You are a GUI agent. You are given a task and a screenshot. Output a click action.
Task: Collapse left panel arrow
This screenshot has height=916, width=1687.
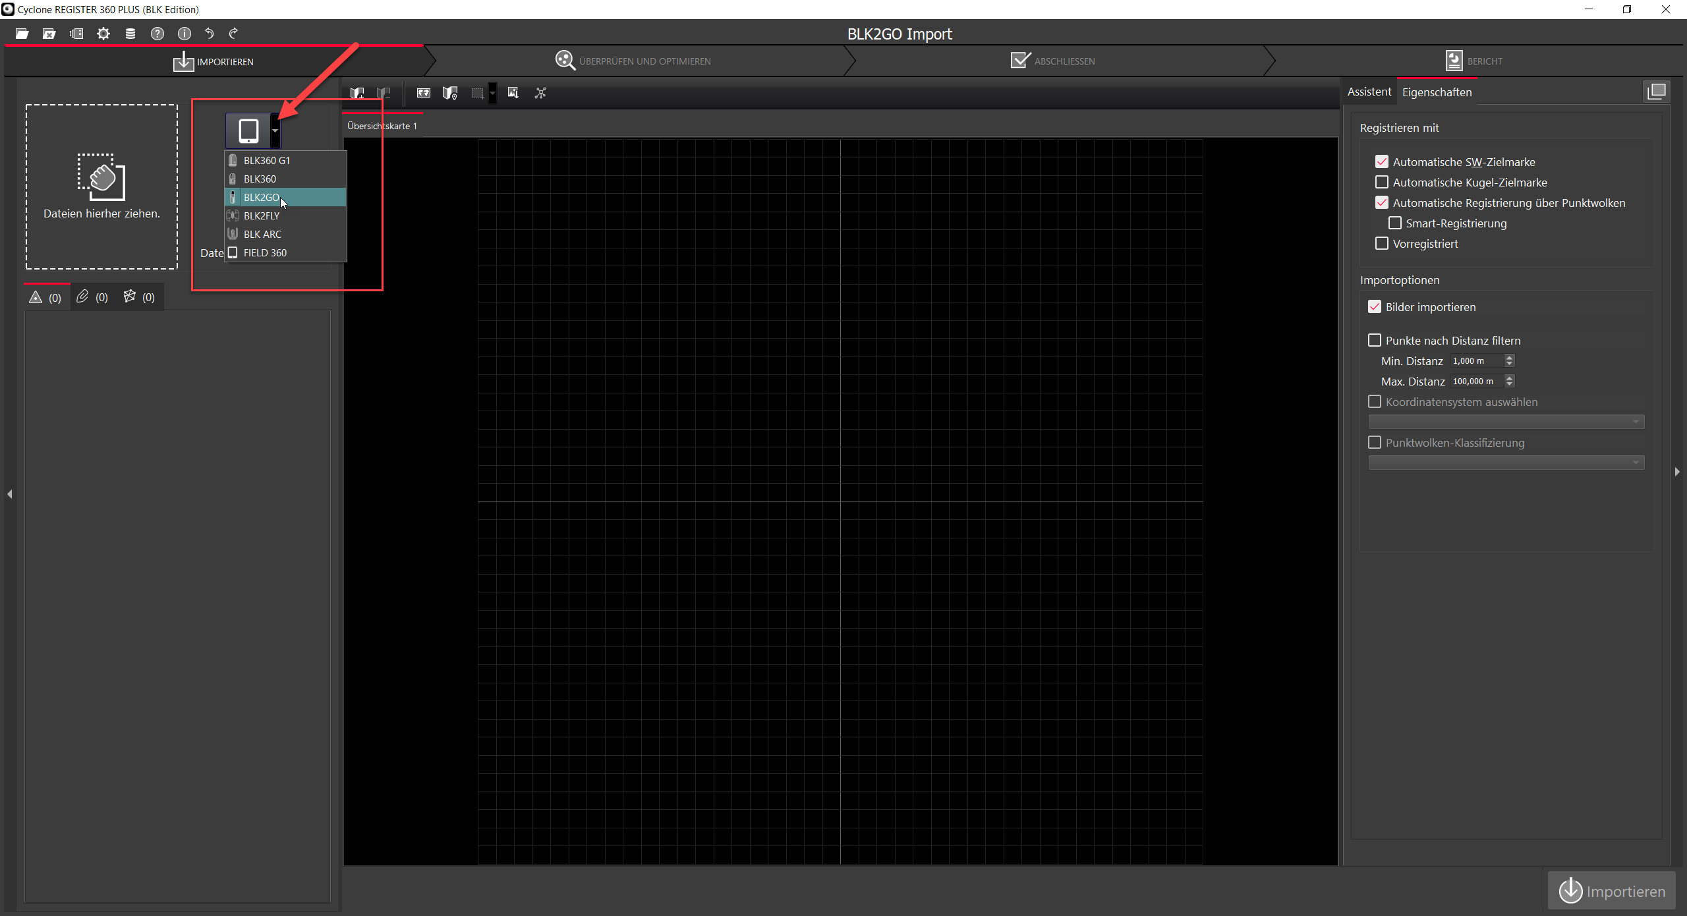point(10,494)
